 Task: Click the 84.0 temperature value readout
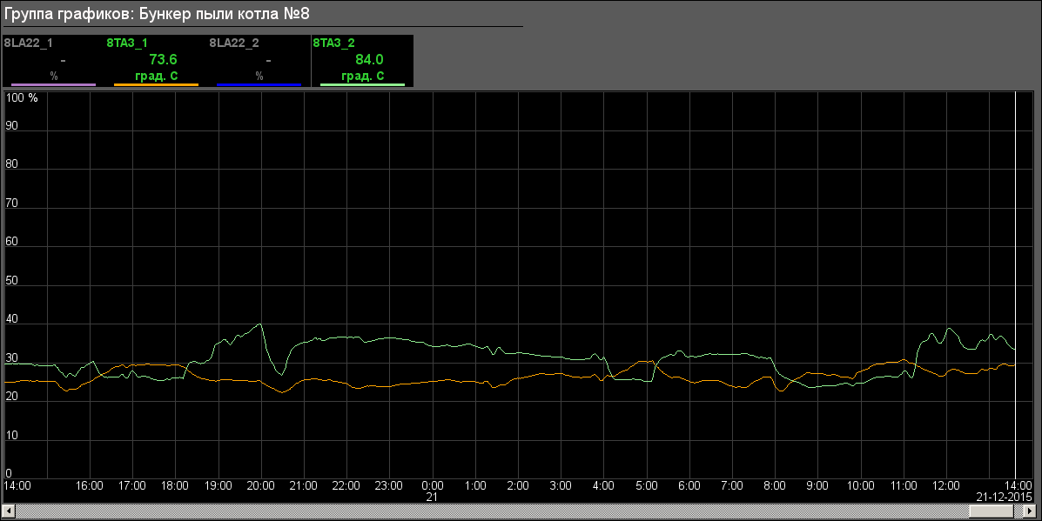(x=369, y=59)
